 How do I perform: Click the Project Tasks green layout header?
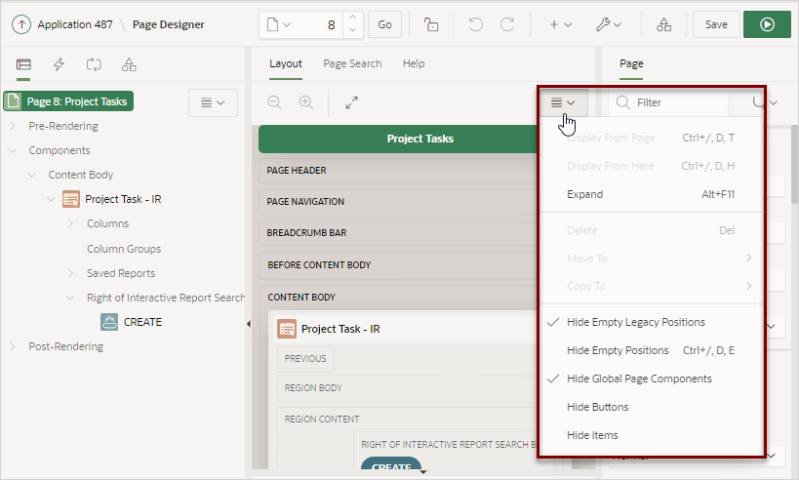pyautogui.click(x=398, y=139)
